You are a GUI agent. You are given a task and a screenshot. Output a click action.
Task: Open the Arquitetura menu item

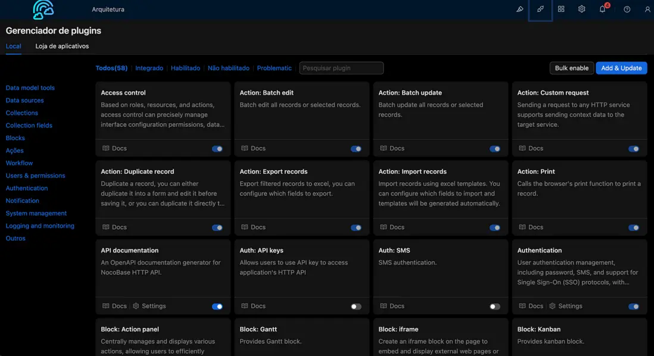click(x=108, y=10)
